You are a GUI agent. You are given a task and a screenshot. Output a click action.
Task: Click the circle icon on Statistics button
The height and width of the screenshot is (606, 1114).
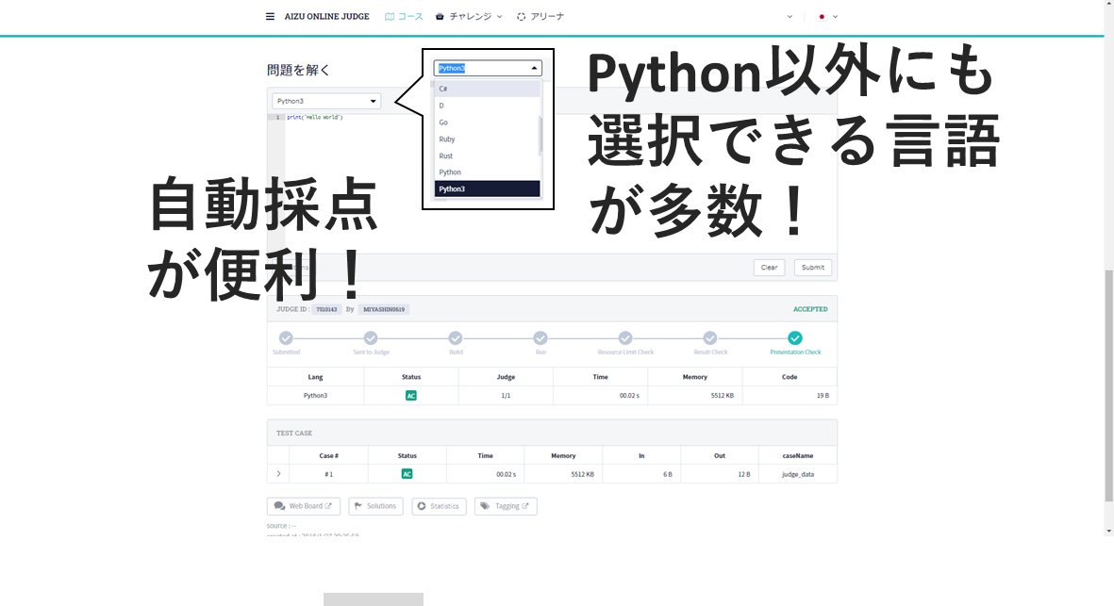(x=422, y=506)
